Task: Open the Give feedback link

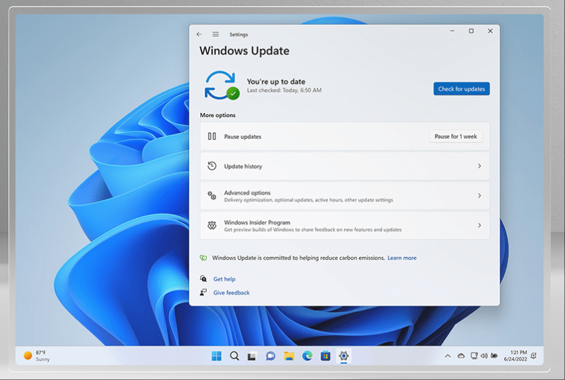Action: pyautogui.click(x=231, y=292)
